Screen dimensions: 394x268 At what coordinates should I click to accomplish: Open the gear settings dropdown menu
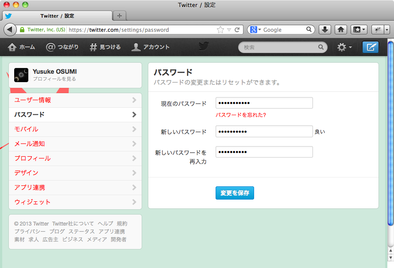[344, 47]
